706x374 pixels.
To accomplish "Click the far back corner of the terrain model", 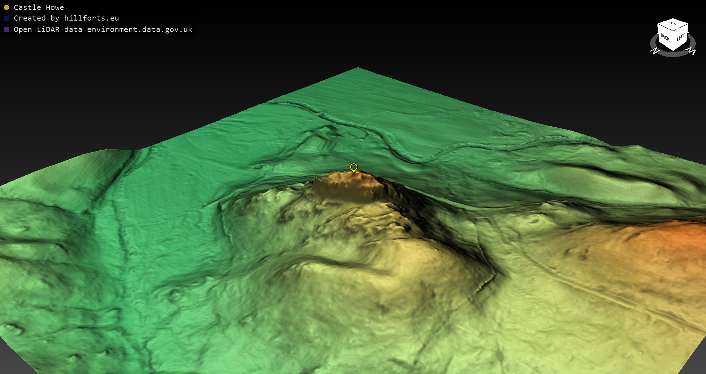I will (357, 68).
